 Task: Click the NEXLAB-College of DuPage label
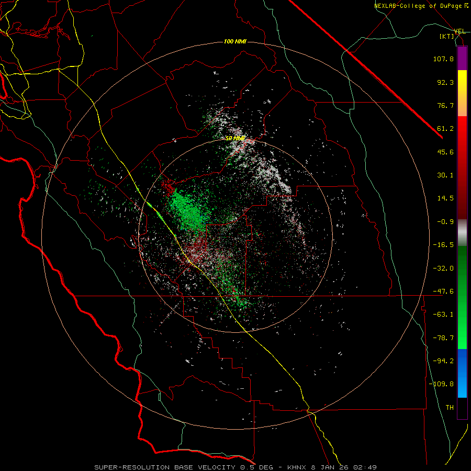421,6
